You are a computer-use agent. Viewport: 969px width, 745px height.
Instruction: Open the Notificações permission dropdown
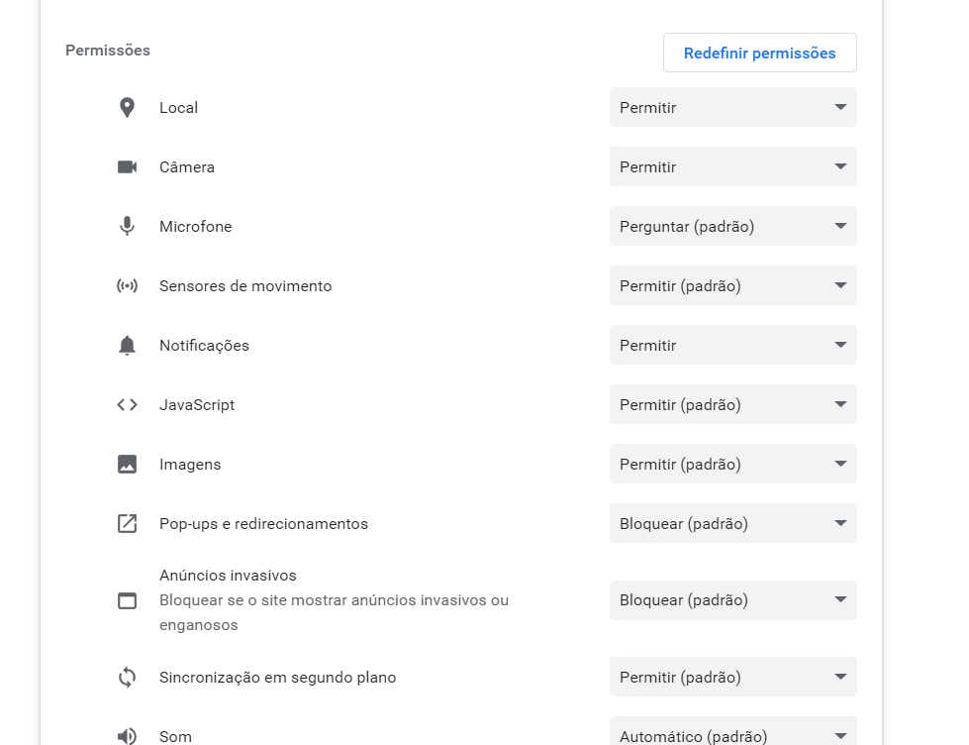click(732, 345)
